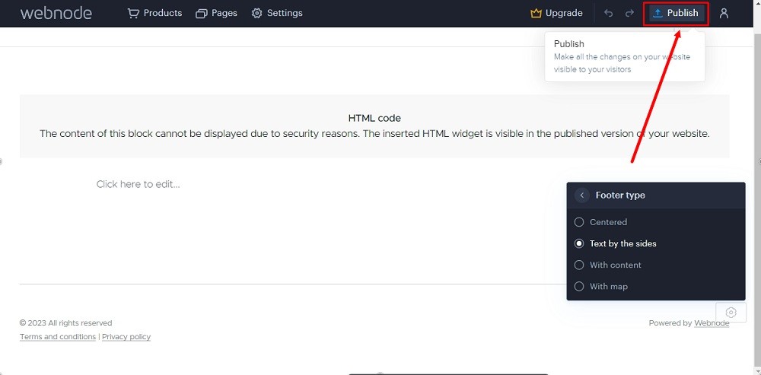Image resolution: width=761 pixels, height=375 pixels.
Task: Click the Footer type panel title
Action: click(x=620, y=195)
